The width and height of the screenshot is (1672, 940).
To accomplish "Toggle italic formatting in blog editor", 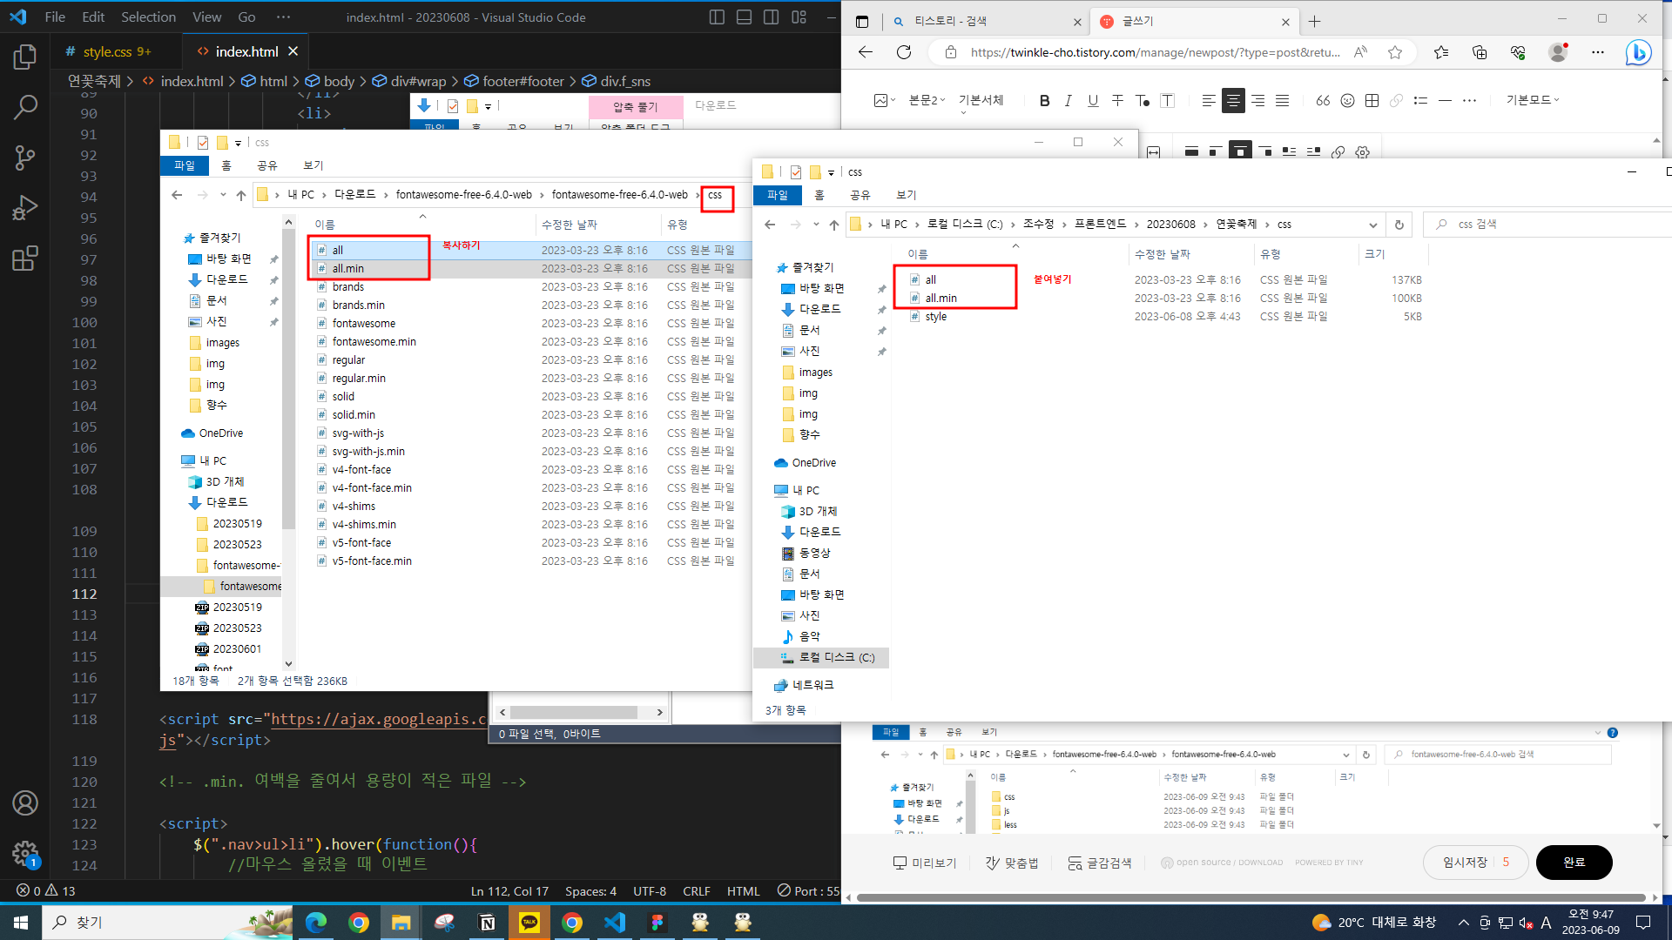I will click(1069, 101).
